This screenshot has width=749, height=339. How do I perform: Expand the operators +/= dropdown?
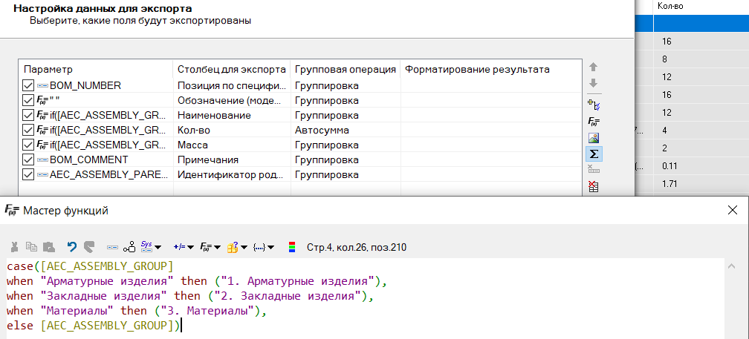pos(183,246)
